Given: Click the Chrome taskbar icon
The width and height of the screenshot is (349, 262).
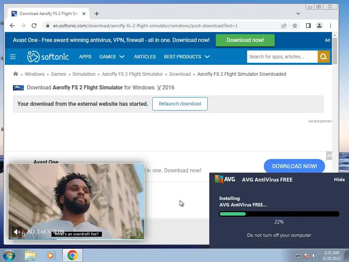Looking at the screenshot, I should [x=72, y=255].
